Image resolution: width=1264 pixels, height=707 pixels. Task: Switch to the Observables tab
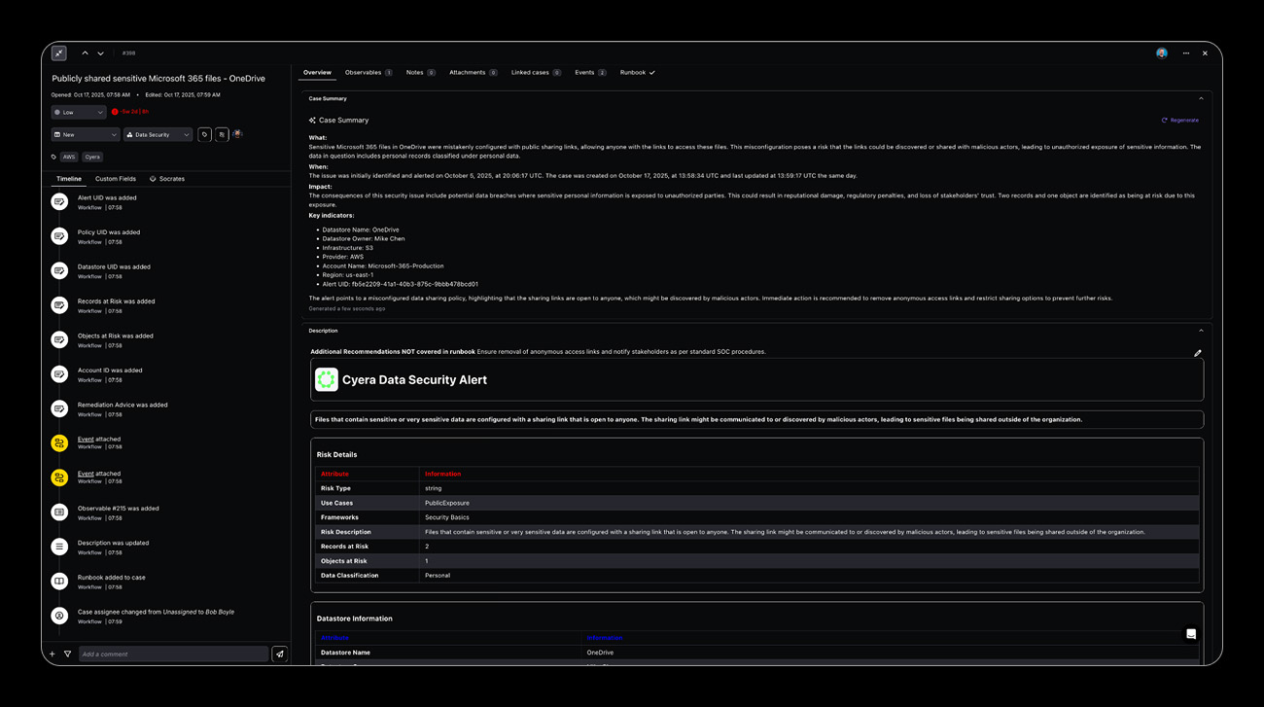coord(368,73)
